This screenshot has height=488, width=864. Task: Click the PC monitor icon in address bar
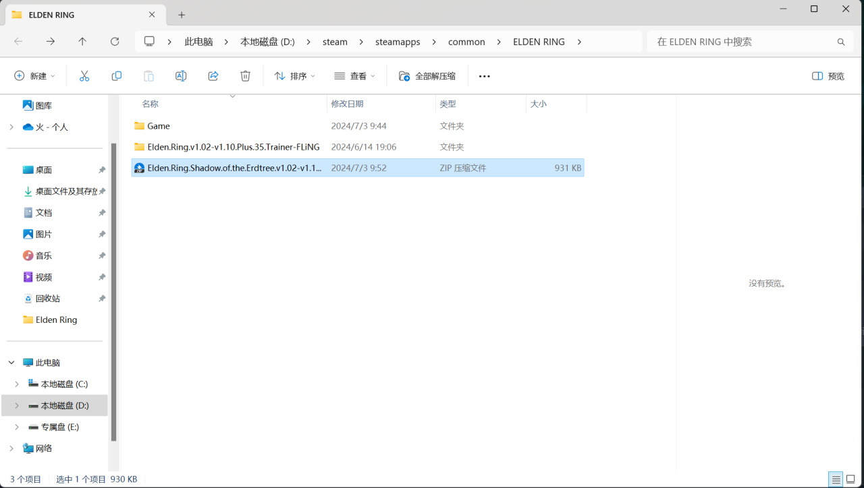click(x=149, y=42)
